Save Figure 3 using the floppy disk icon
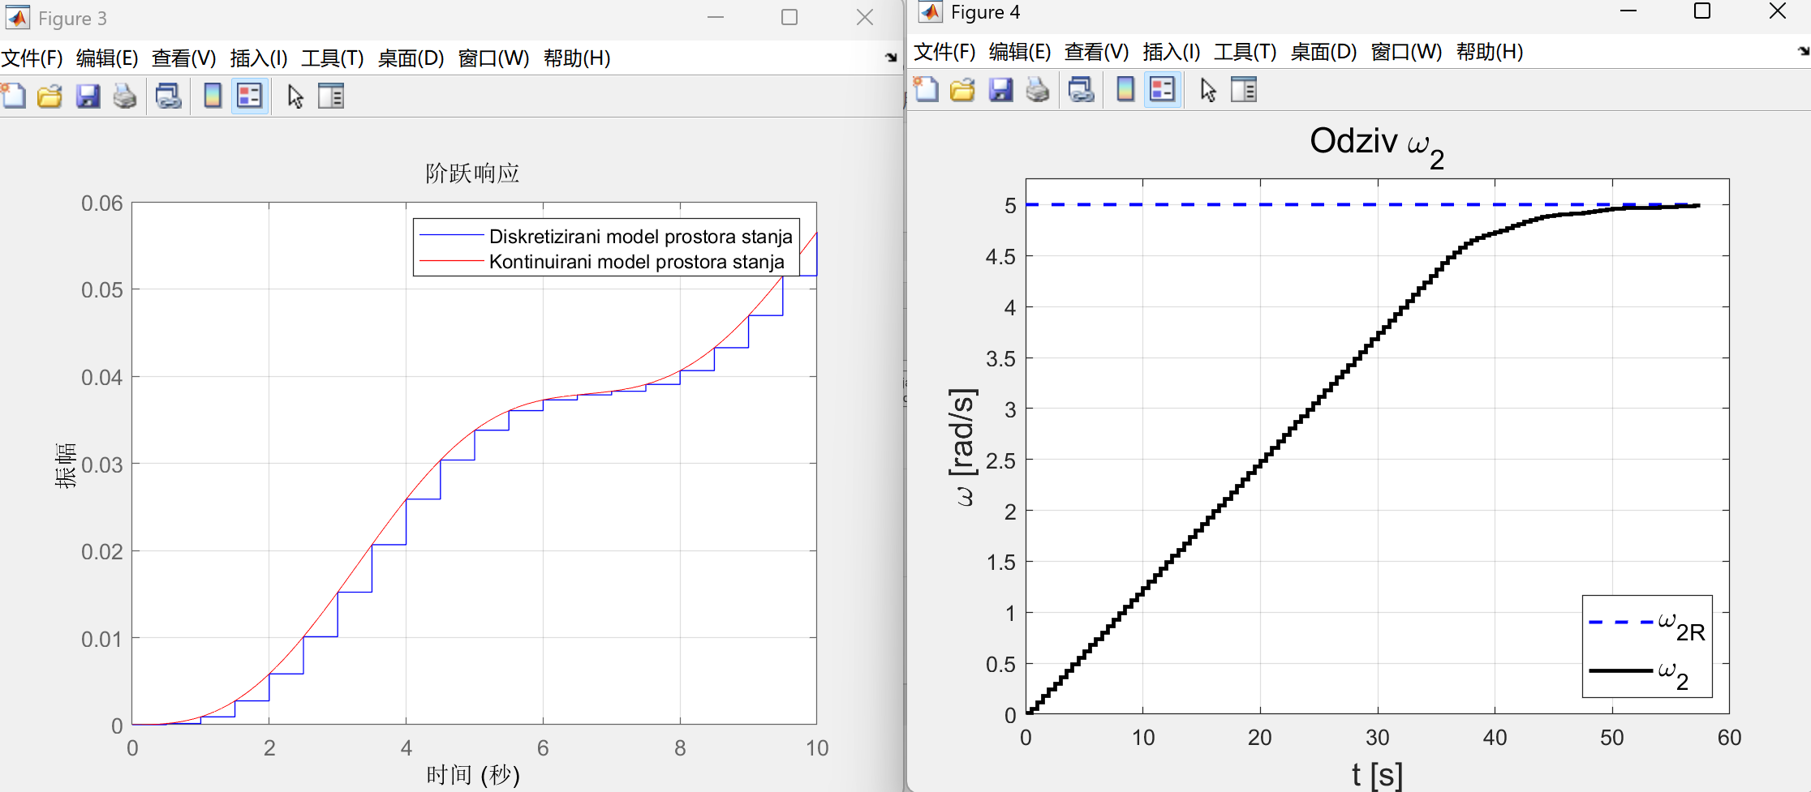Viewport: 1811px width, 792px height. tap(88, 96)
